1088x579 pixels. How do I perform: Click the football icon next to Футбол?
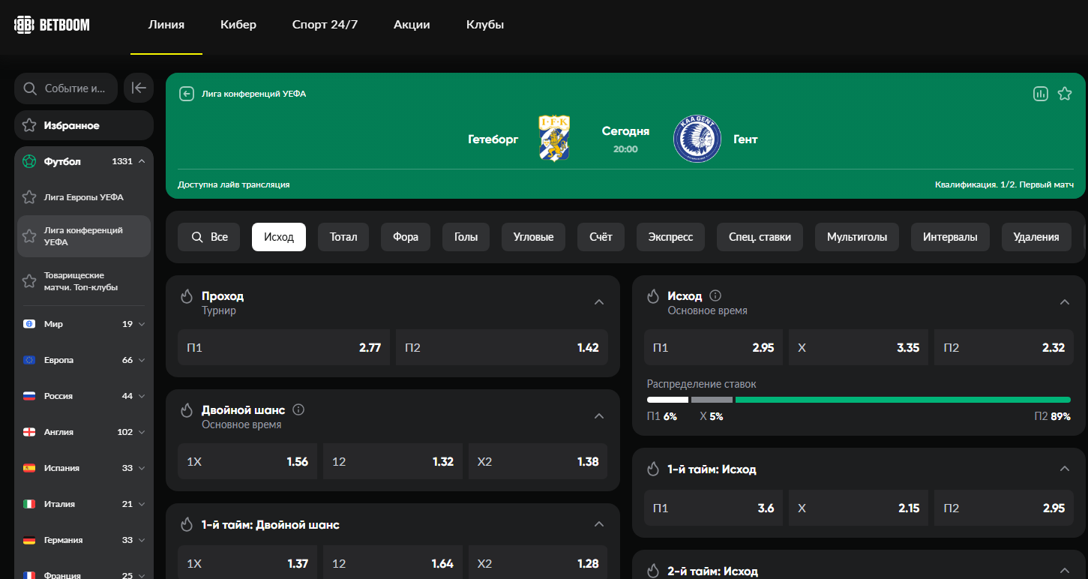click(x=29, y=161)
